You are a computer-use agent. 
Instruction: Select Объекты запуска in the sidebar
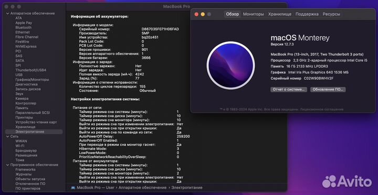(x=30, y=179)
